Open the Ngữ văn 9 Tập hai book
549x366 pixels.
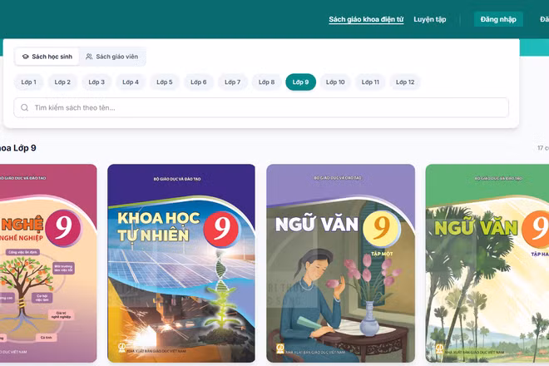[x=487, y=264]
